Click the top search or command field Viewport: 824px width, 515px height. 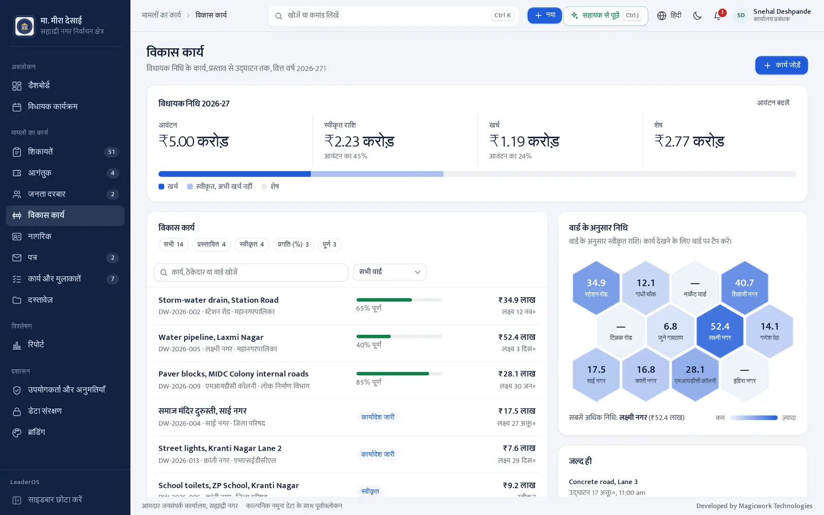[393, 15]
